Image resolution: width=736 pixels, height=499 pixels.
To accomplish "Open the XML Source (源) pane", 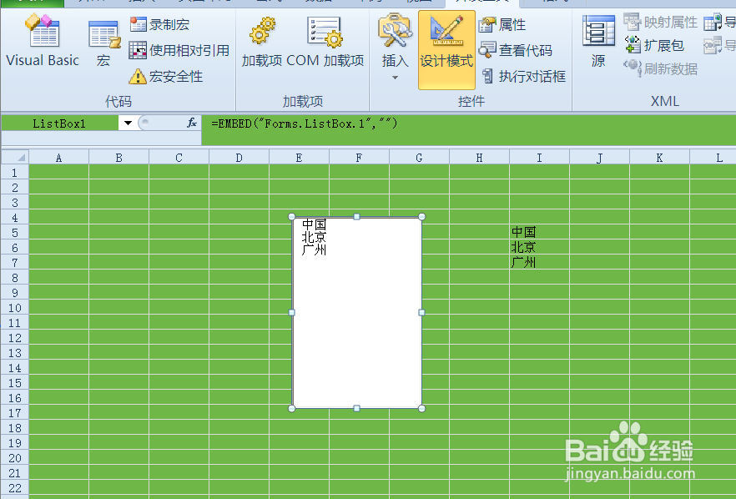I will click(x=598, y=43).
